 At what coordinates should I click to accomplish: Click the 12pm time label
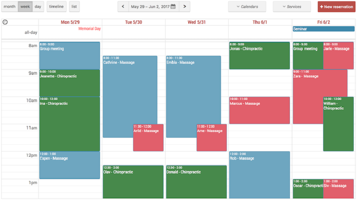click(32, 155)
